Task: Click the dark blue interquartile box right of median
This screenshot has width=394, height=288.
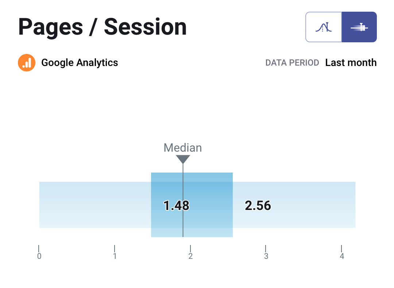Action: pos(212,190)
